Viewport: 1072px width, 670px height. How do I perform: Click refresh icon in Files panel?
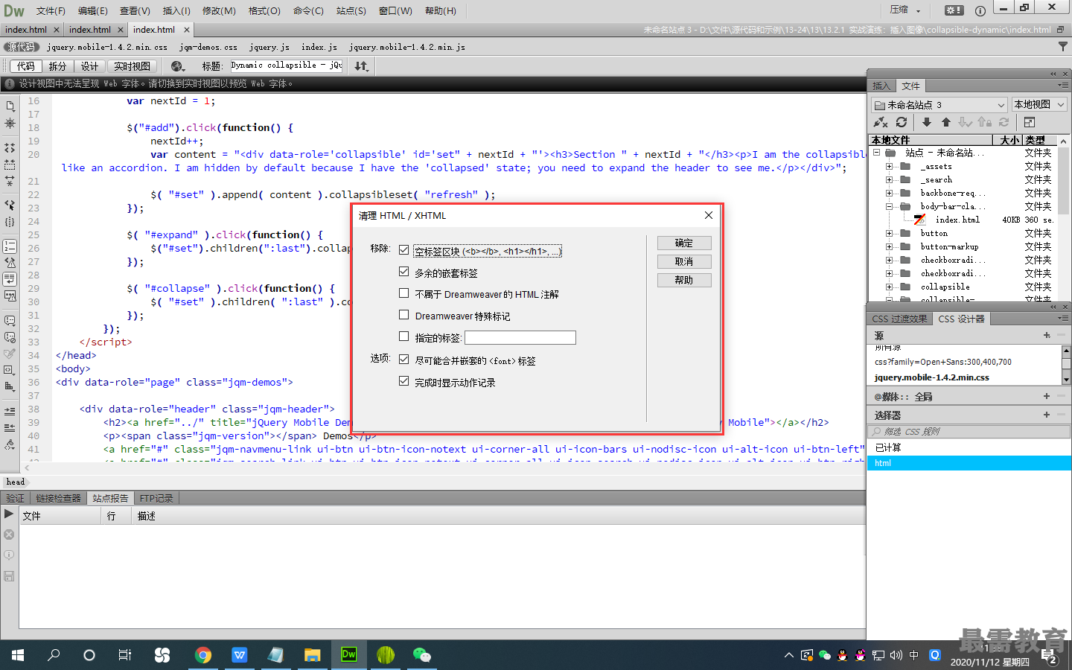point(902,122)
